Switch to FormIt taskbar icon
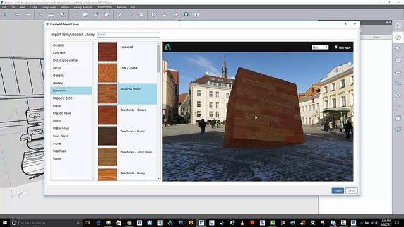The height and width of the screenshot is (227, 404). [x=201, y=223]
